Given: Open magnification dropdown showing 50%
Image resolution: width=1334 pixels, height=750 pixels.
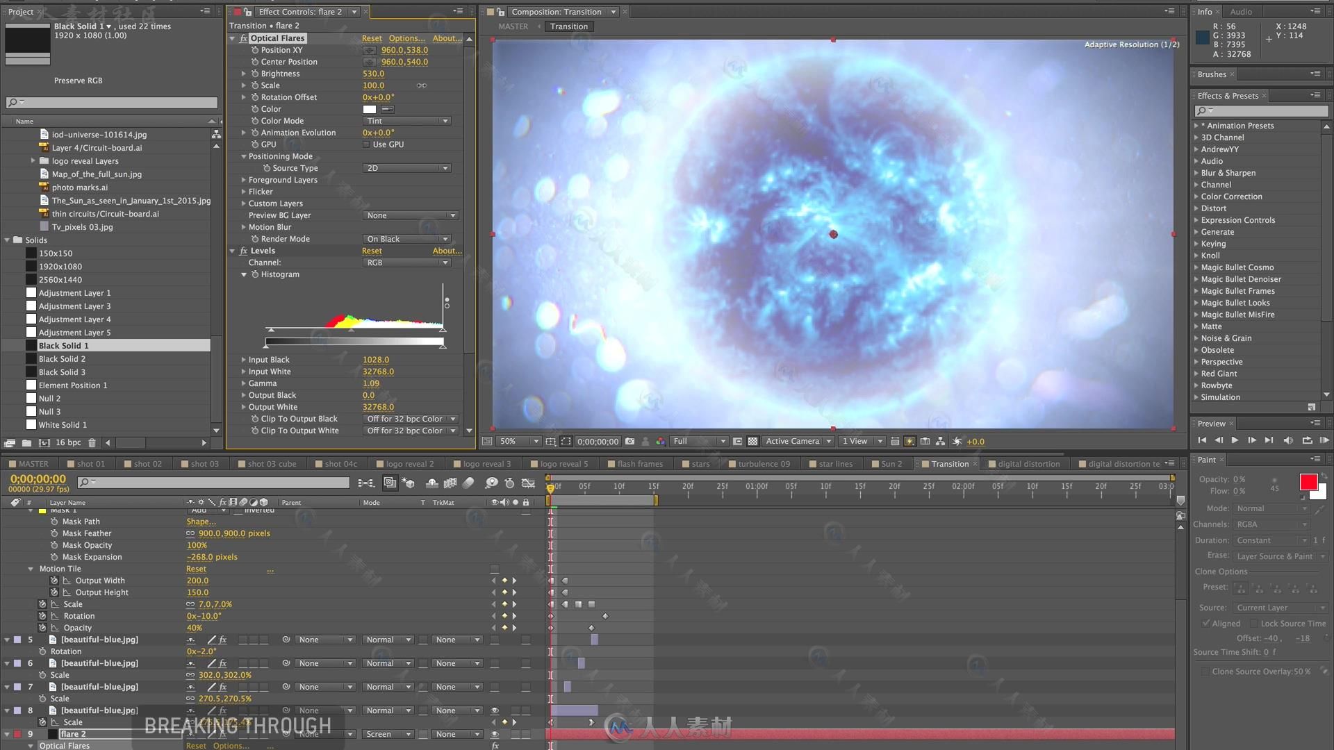Looking at the screenshot, I should [x=519, y=441].
